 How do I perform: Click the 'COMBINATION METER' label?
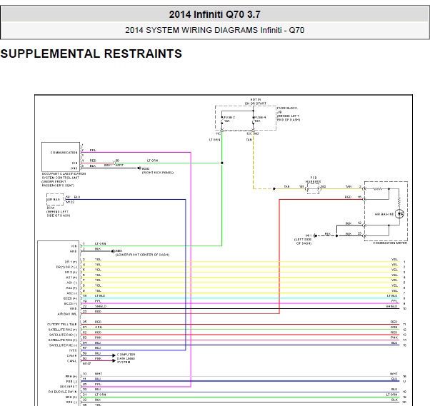pos(390,243)
